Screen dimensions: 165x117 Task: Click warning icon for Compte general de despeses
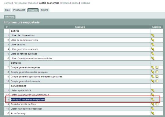click(x=157, y=67)
